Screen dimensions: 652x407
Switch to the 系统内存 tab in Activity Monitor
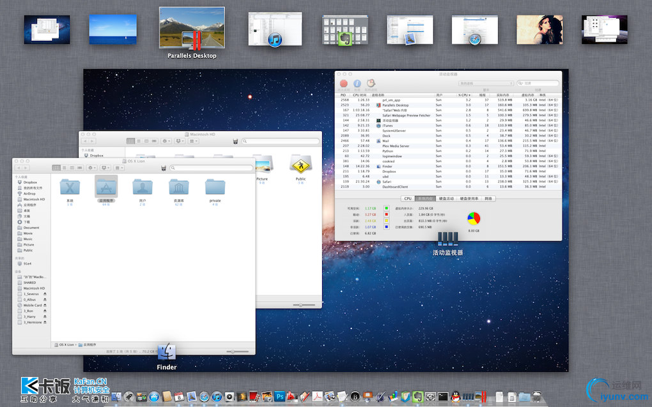point(425,199)
